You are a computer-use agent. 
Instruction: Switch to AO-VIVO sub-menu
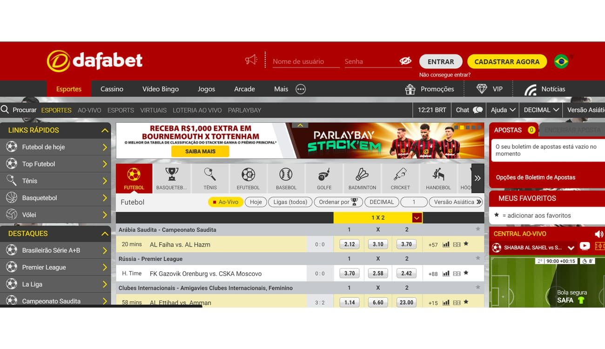click(x=89, y=110)
